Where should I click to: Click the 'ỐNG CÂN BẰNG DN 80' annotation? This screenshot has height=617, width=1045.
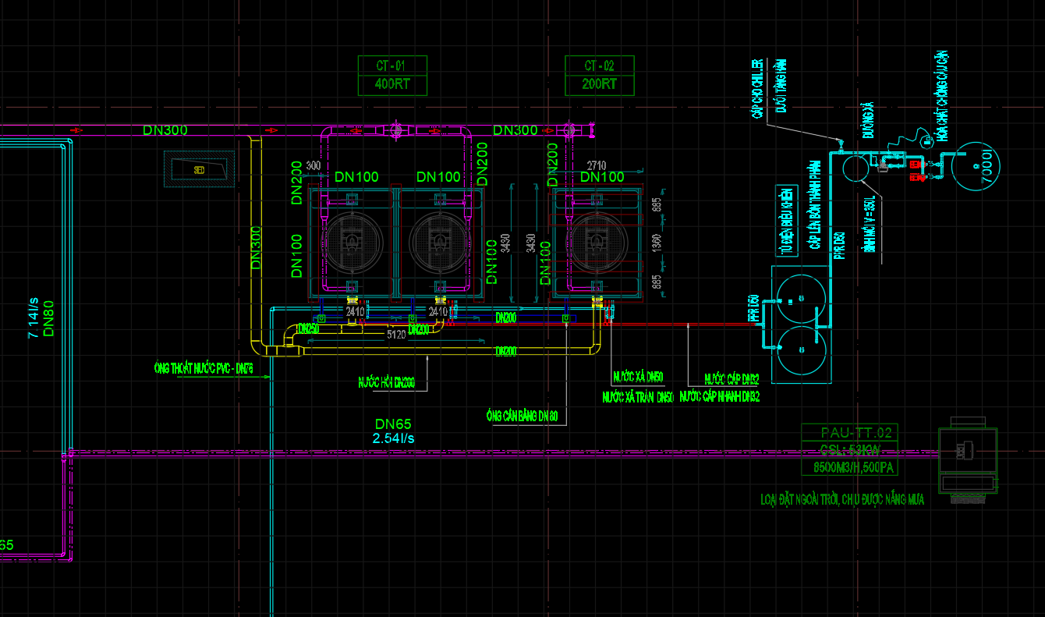click(x=521, y=416)
